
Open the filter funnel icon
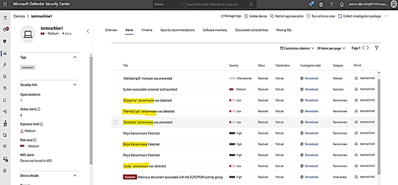(376, 48)
